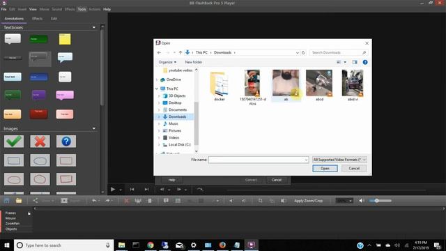The height and width of the screenshot is (251, 446).
Task: Open the zoom percentage dropdown
Action: pos(351,201)
